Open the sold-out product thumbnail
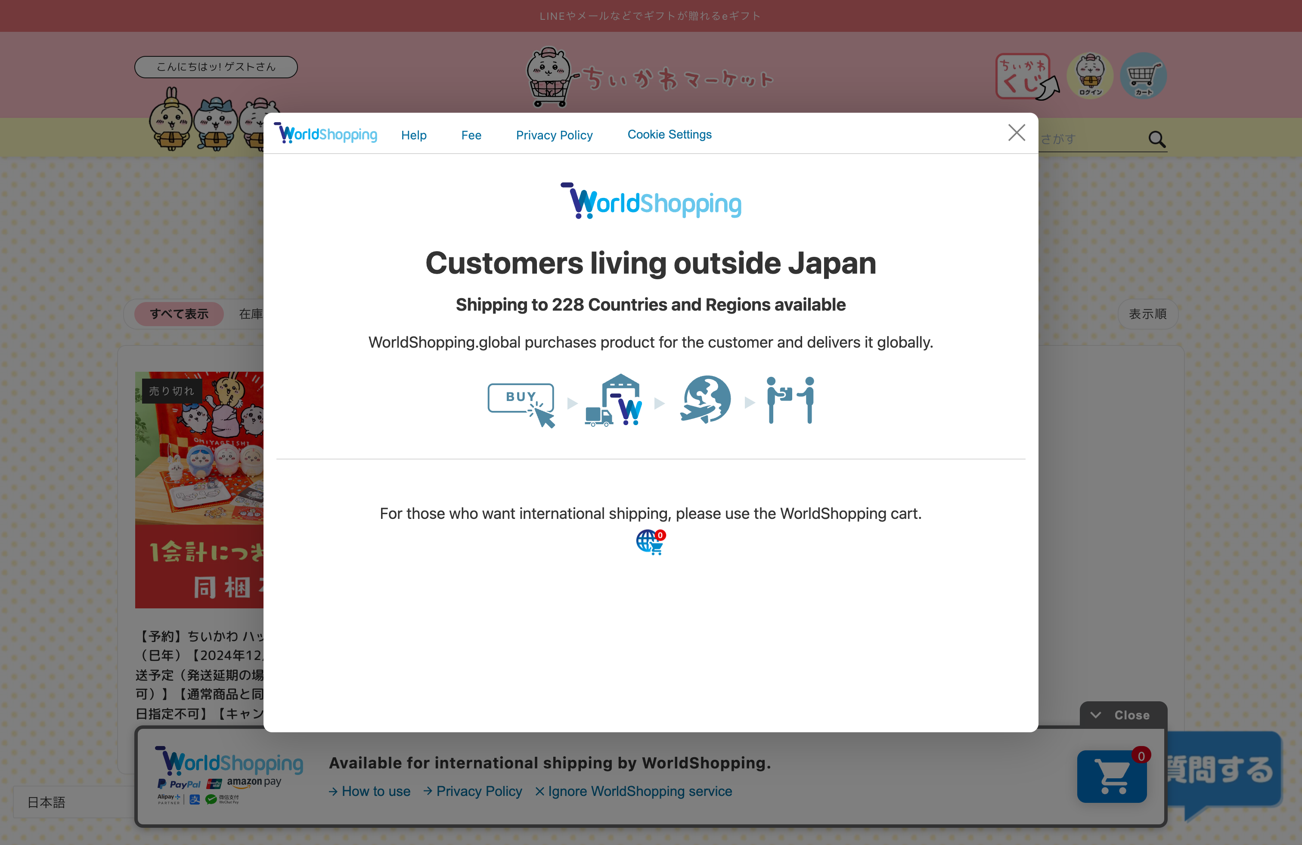This screenshot has height=845, width=1302. point(199,490)
